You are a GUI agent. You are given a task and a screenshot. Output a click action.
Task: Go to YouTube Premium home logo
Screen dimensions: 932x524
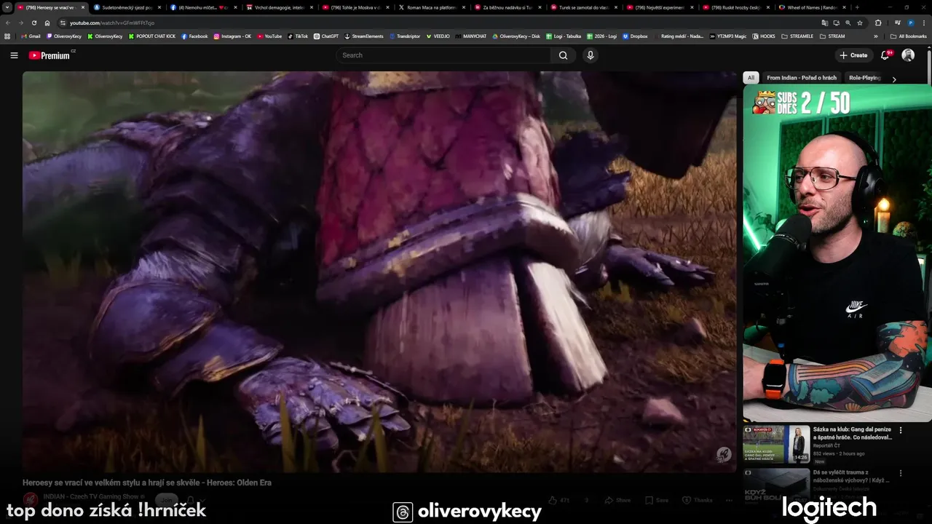click(x=51, y=55)
